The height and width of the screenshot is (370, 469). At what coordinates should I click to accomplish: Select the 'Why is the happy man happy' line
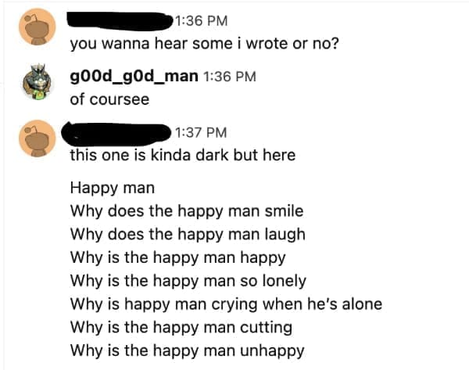(x=177, y=257)
